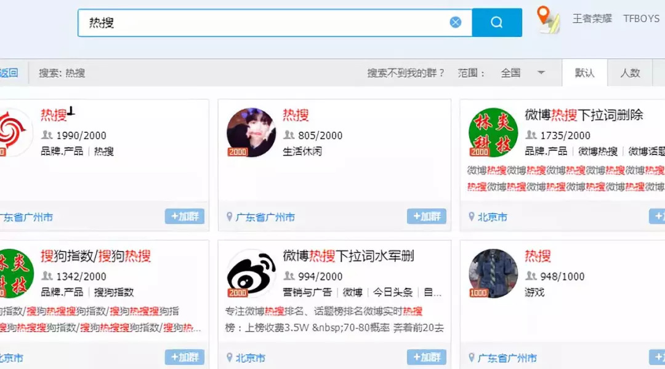665x369 pixels.
Task: Click the green 林炎科技 avatar of 微博热搜下拉词删除
Action: click(x=493, y=131)
